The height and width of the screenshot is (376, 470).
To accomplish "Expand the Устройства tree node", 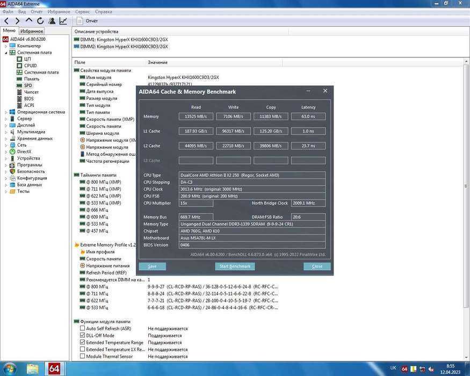I will (6, 158).
